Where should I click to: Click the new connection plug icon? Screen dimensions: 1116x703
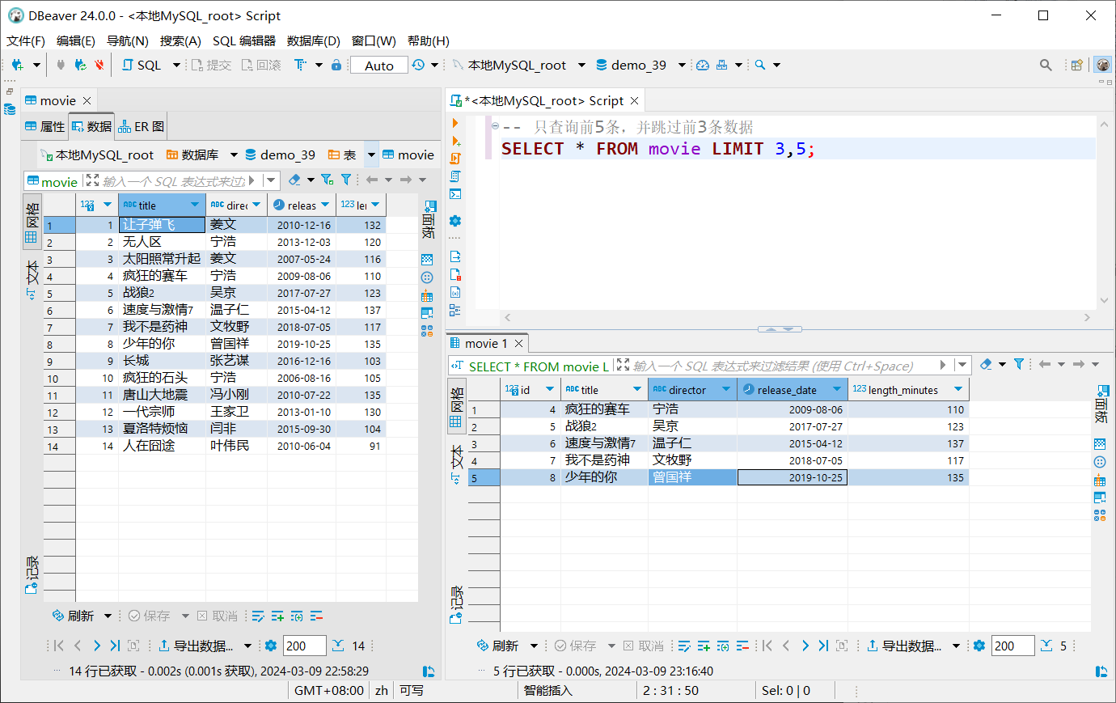click(x=17, y=65)
